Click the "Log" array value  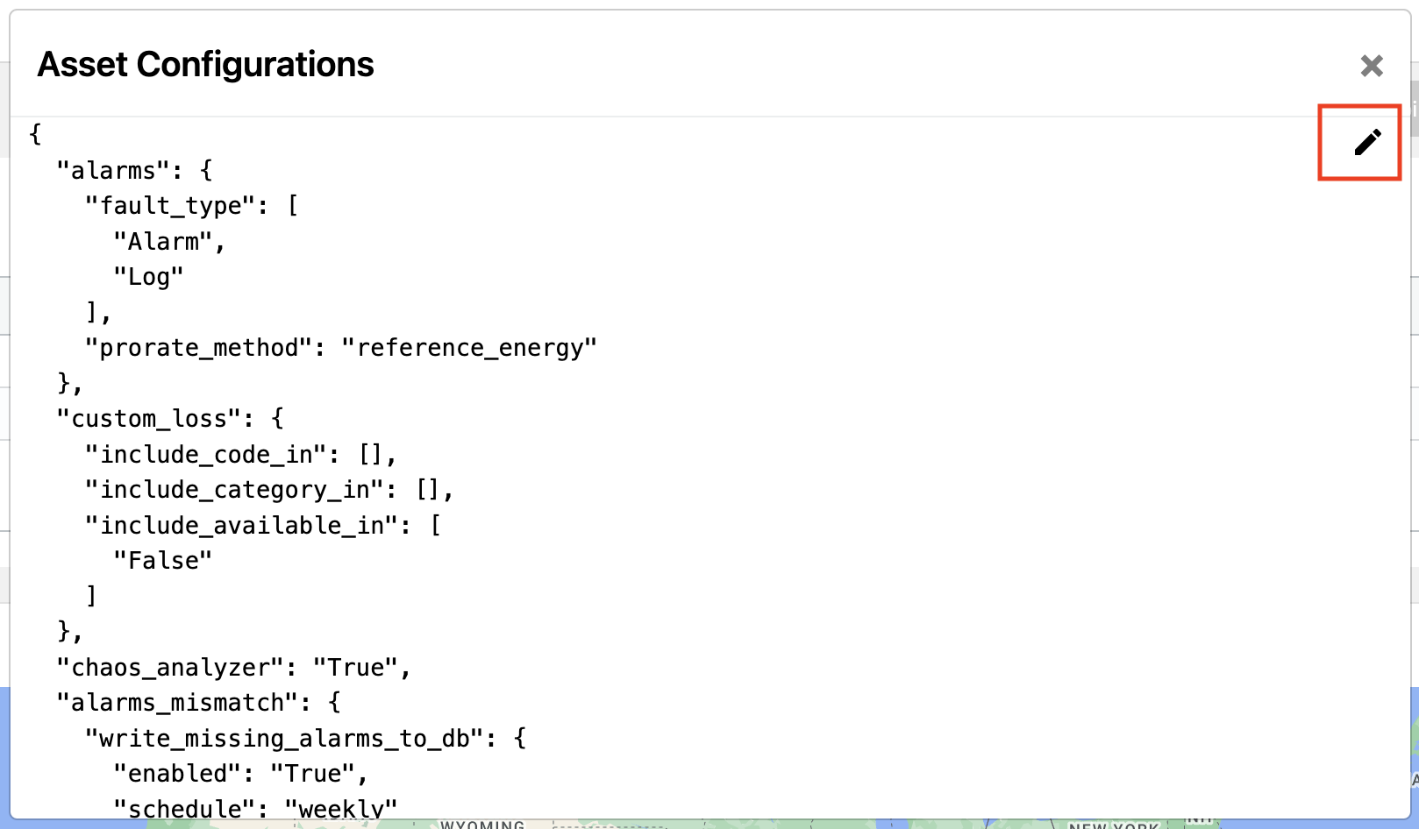tap(149, 277)
